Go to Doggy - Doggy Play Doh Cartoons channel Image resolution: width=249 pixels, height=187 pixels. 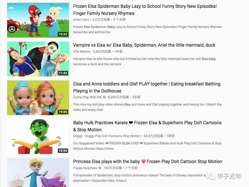pyautogui.click(x=107, y=136)
